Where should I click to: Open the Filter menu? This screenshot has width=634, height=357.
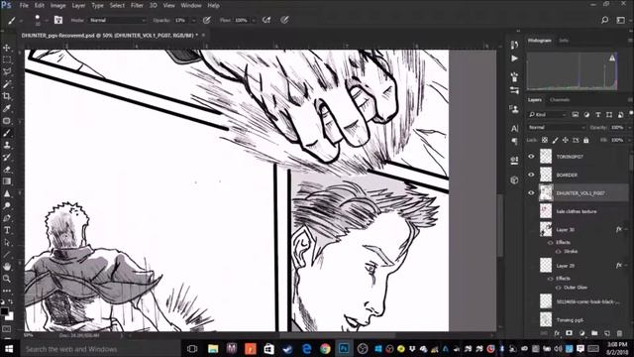(137, 6)
